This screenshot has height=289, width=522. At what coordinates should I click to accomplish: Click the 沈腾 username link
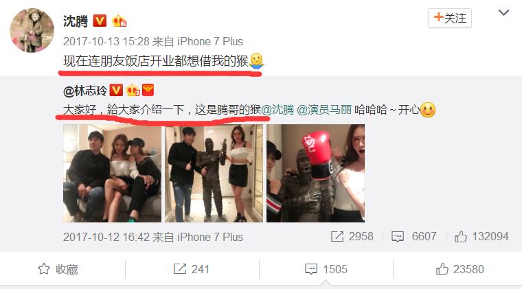coord(76,21)
